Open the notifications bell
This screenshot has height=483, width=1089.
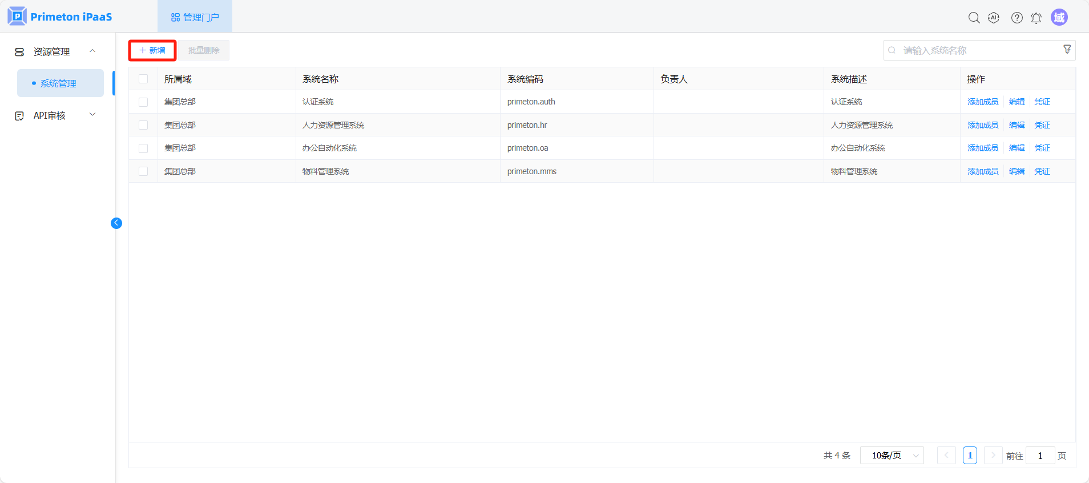tap(1036, 18)
